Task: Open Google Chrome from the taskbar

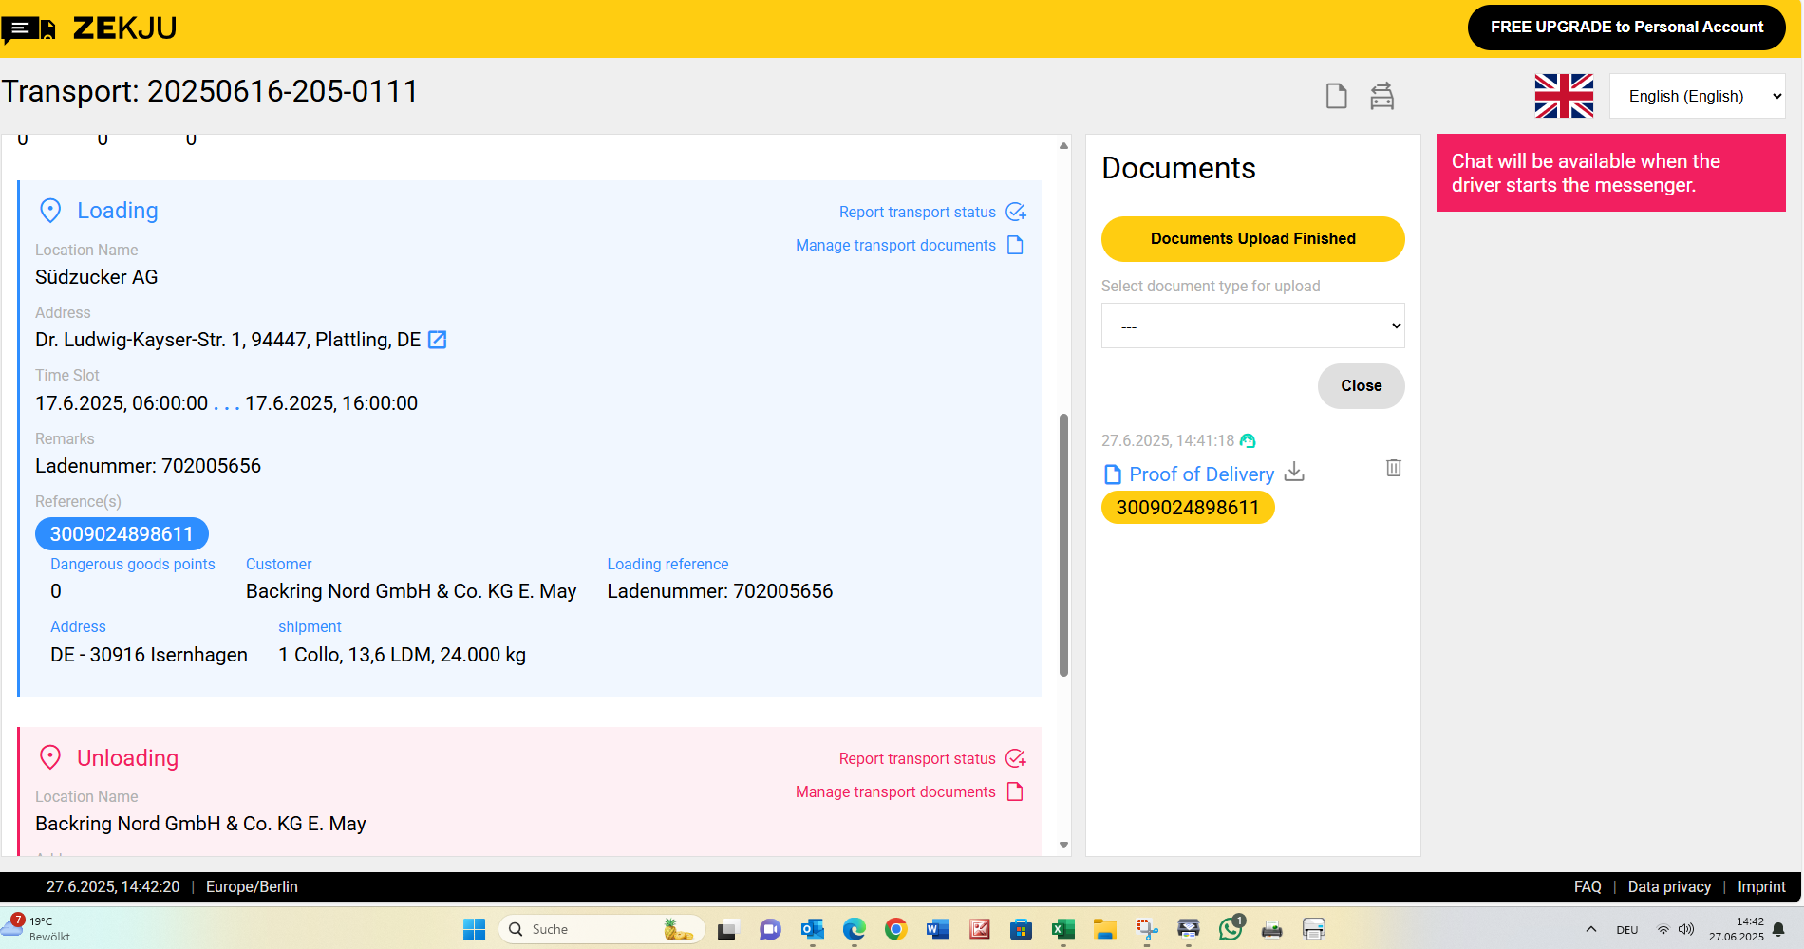Action: [895, 929]
